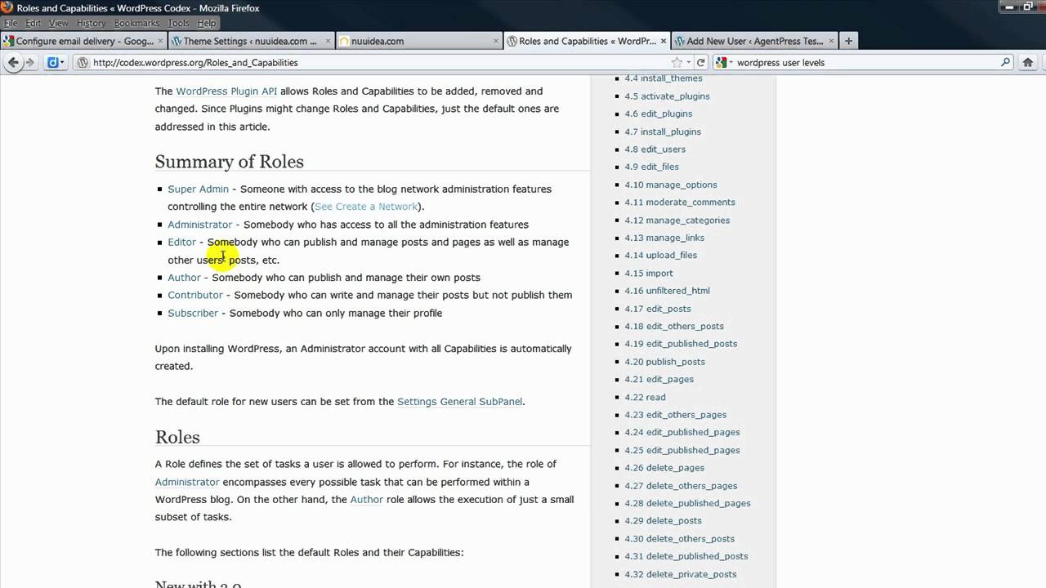This screenshot has height=588, width=1046.
Task: Open the History menu
Action: click(x=92, y=24)
